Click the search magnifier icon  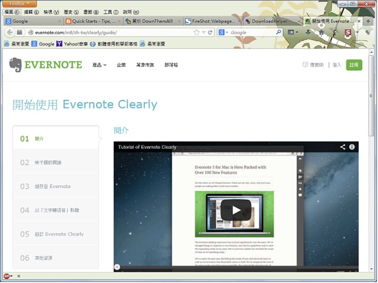[278, 32]
